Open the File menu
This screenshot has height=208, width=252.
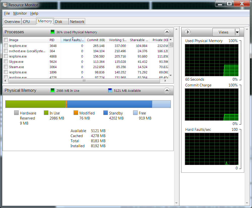coord(7,13)
